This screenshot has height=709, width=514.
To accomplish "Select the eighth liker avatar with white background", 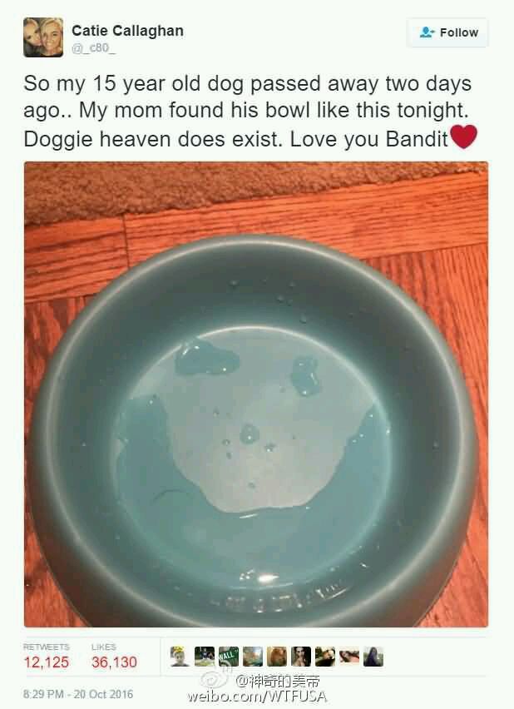I will coord(349,657).
